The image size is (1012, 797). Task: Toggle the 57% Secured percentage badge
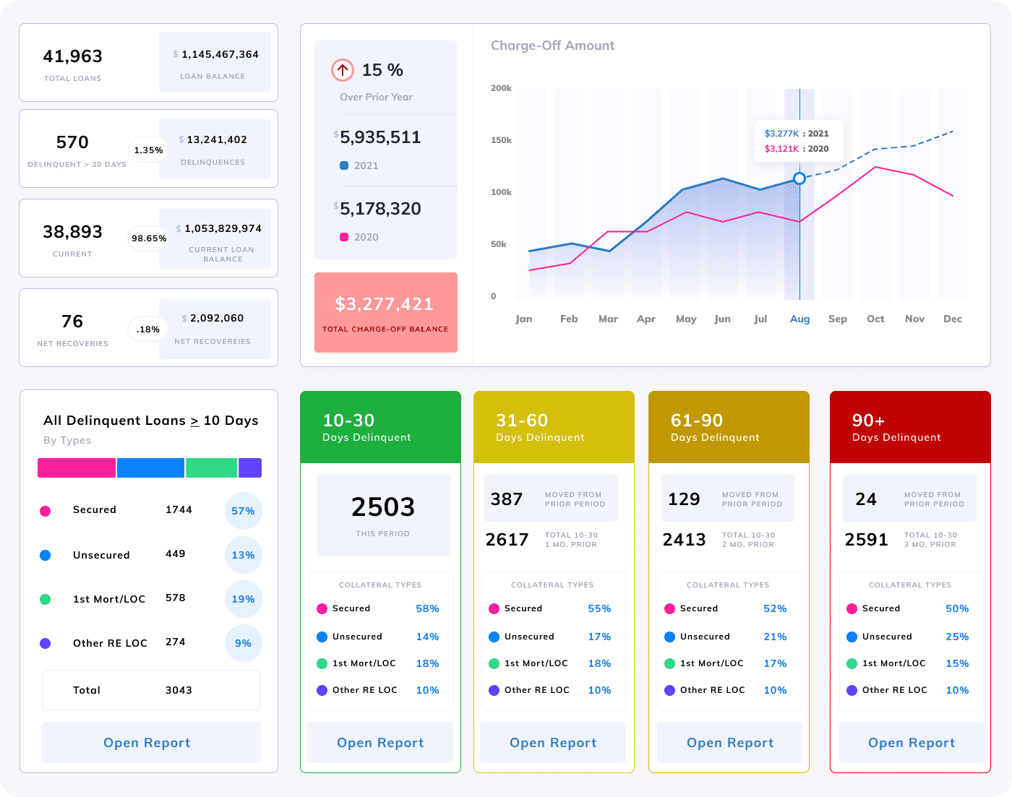tap(243, 511)
